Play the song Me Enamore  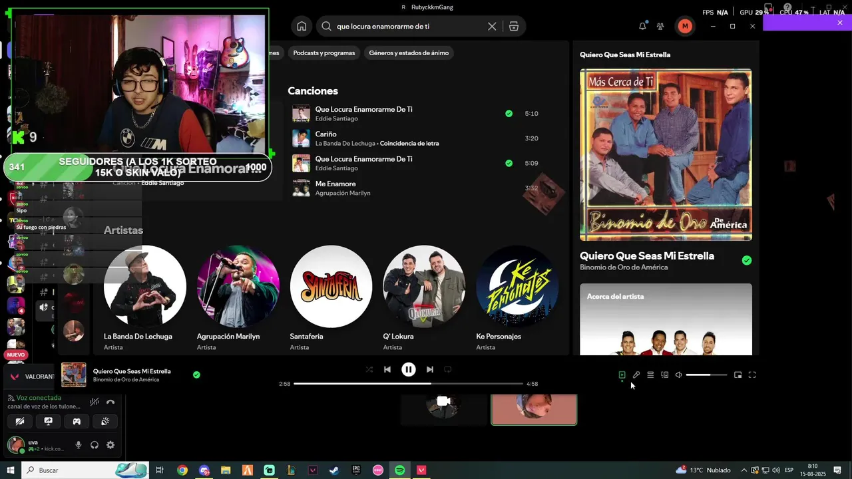[301, 188]
